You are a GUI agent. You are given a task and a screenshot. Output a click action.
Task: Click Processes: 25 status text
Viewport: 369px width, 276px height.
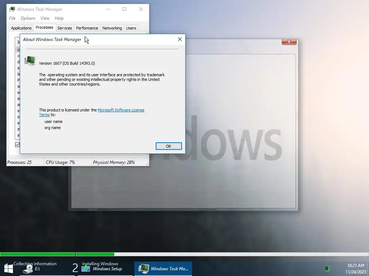19,162
